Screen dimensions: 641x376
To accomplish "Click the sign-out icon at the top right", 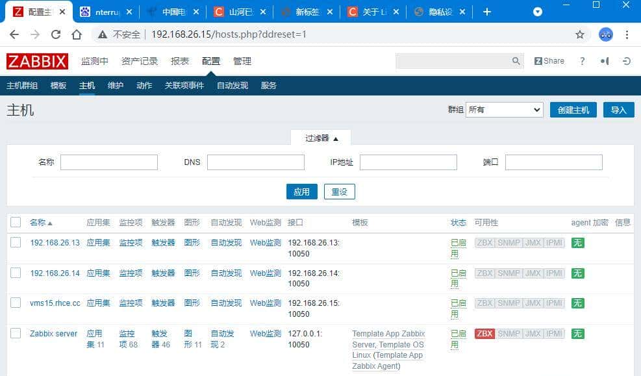I will 626,61.
